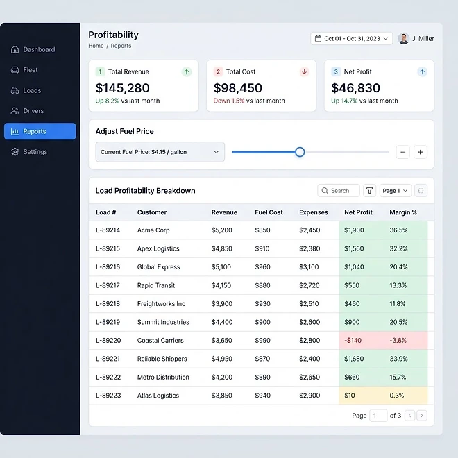
Task: Sort by Net Profit column header
Action: coord(358,212)
